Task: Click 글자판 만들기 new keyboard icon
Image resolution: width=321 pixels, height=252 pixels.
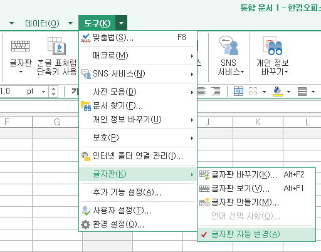Action: pos(204,202)
